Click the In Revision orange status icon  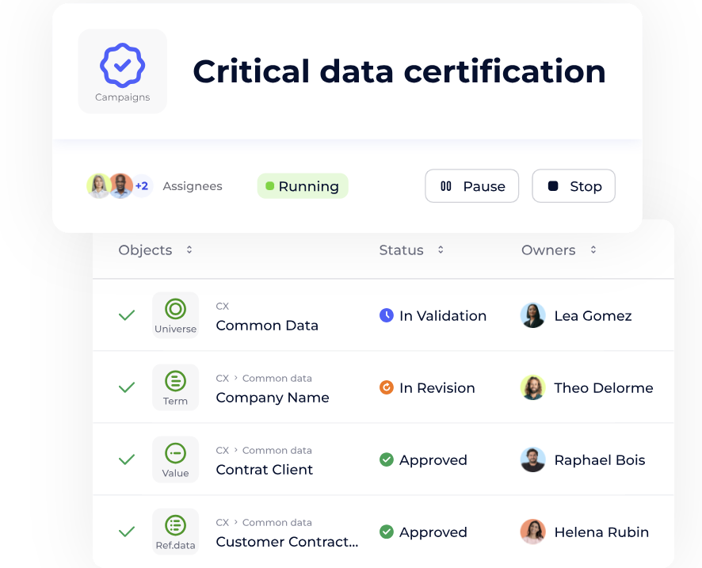click(x=387, y=388)
